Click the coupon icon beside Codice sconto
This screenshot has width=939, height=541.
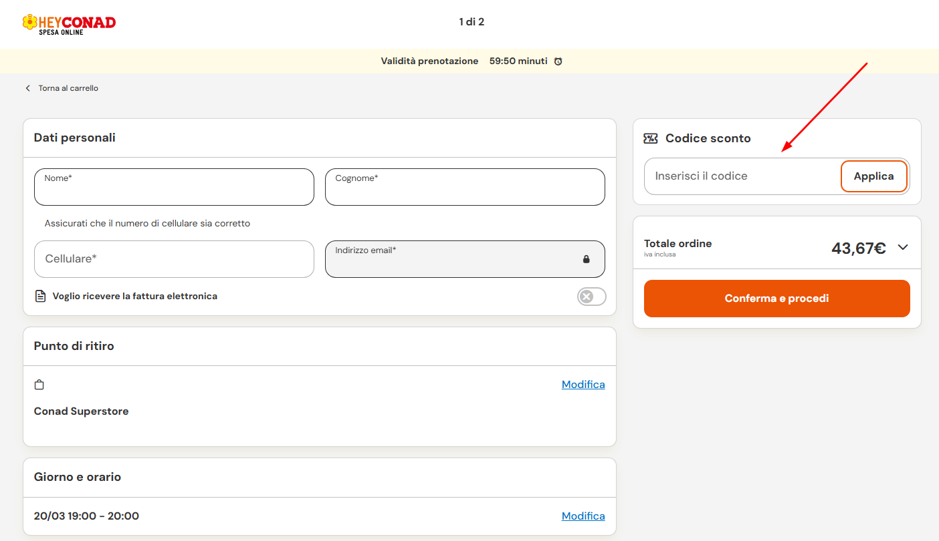pyautogui.click(x=650, y=138)
